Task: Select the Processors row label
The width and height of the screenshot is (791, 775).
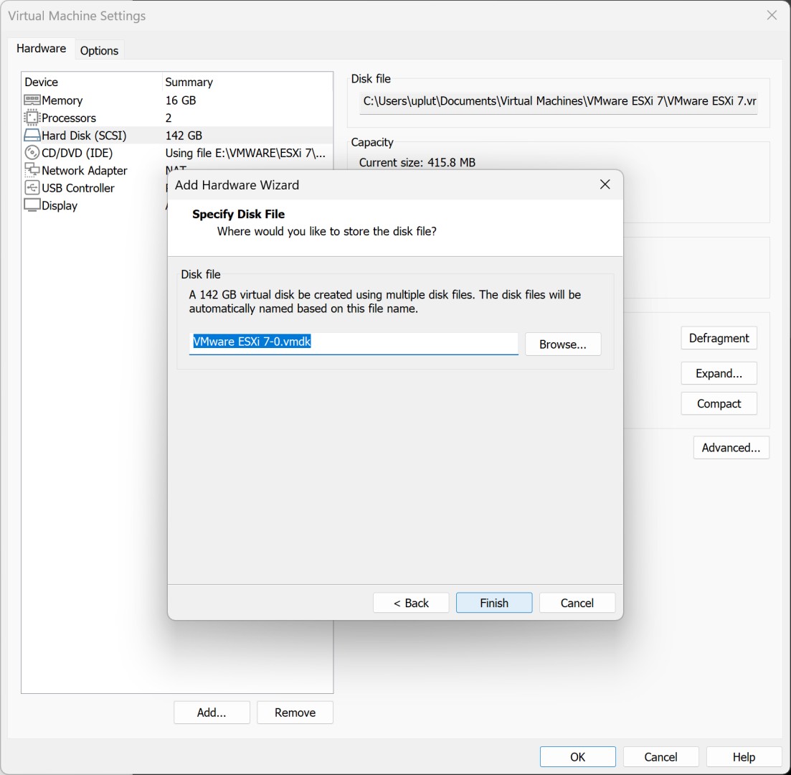Action: pos(69,118)
